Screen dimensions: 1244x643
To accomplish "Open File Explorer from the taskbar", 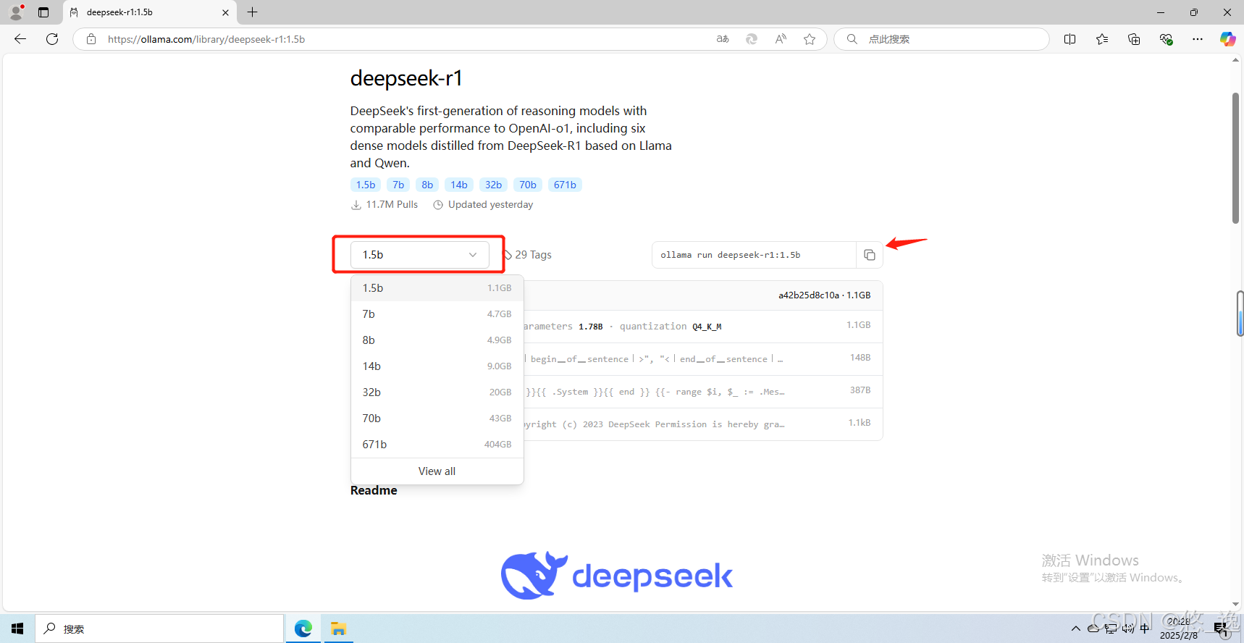I will pos(338,629).
